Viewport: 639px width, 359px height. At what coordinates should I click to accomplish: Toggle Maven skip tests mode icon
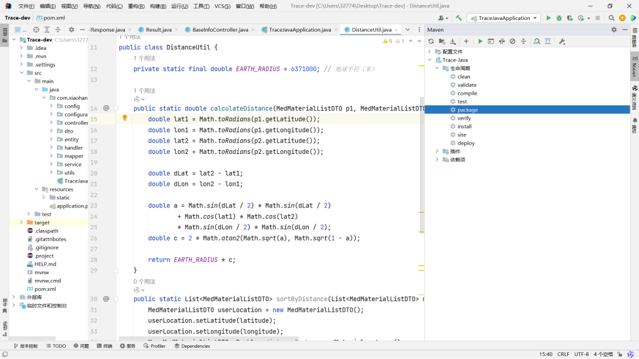512,41
